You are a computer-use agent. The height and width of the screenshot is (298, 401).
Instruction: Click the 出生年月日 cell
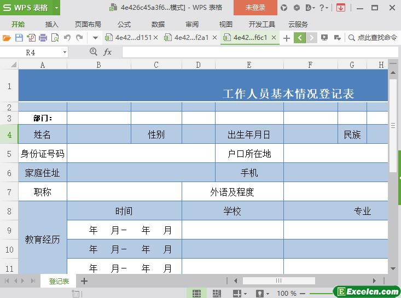point(249,134)
